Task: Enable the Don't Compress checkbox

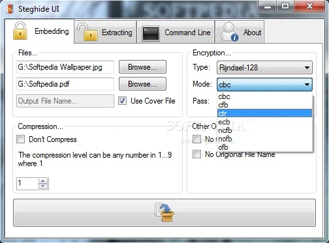Action: 21,139
